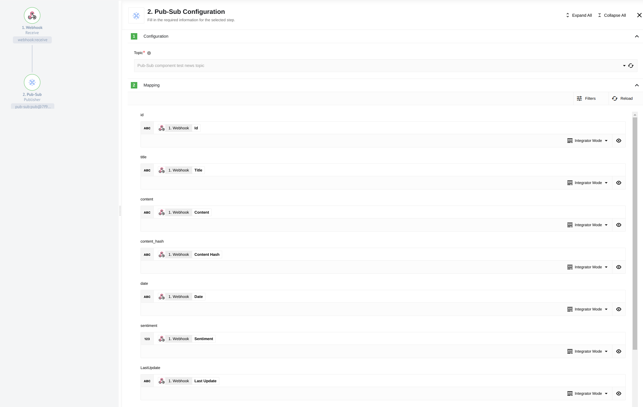643x407 pixels.
Task: Click the refresh icon next to Topic field
Action: [x=631, y=65]
